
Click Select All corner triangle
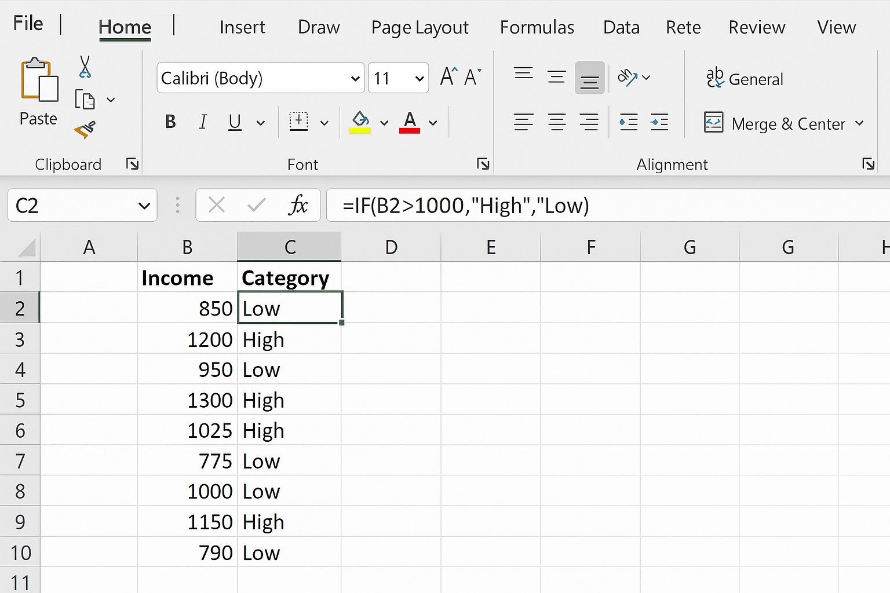pyautogui.click(x=27, y=248)
